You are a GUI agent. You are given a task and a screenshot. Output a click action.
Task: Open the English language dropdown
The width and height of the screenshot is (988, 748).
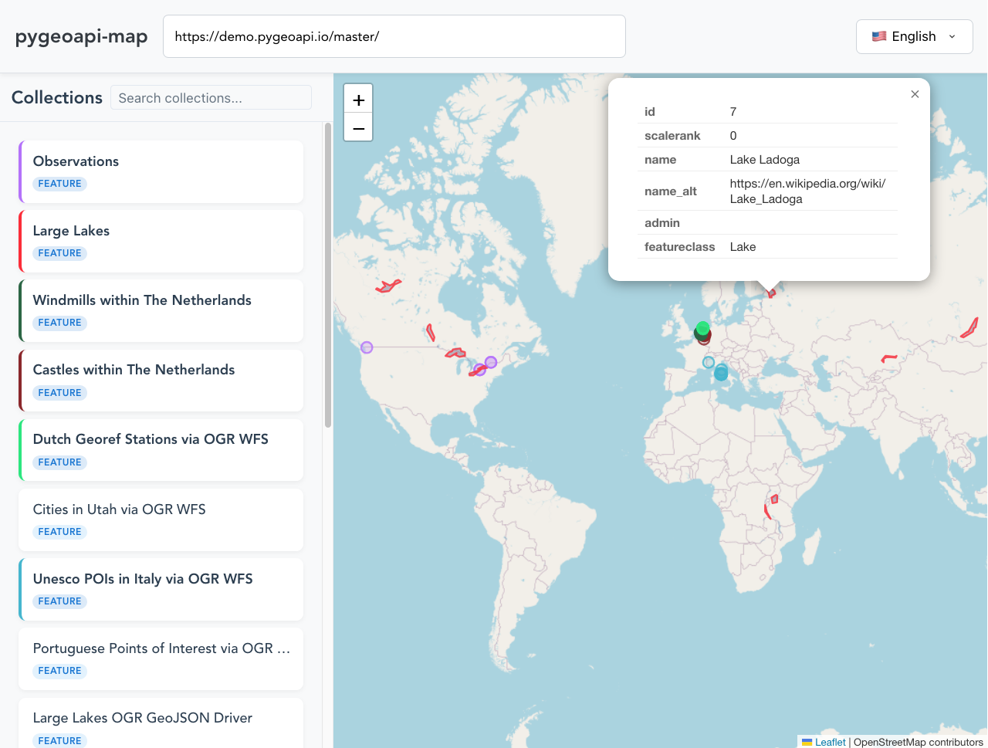click(x=914, y=36)
